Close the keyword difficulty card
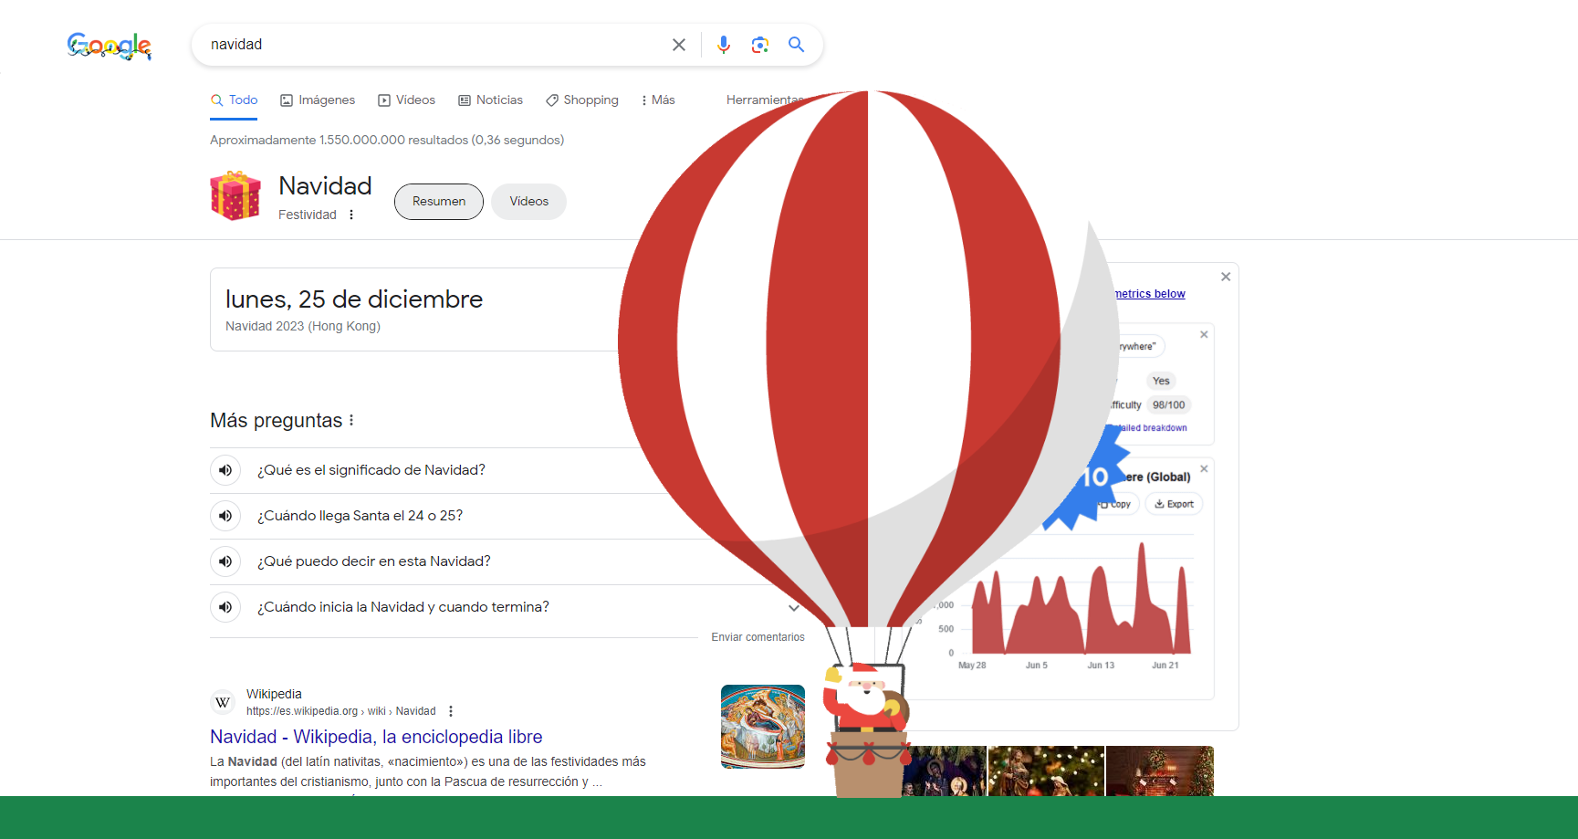Screen dimensions: 1578x839 [1204, 334]
